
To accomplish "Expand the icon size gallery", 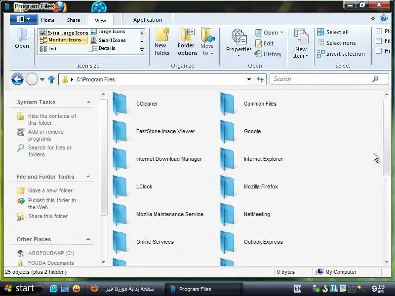I will [142, 50].
